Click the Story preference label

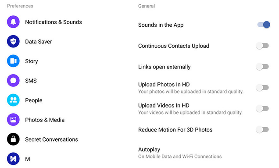click(32, 61)
